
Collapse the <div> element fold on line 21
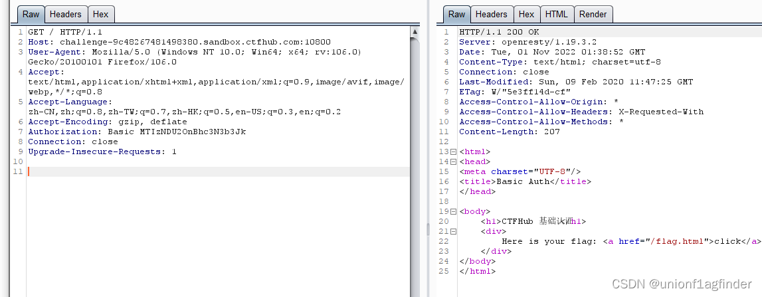pos(453,231)
